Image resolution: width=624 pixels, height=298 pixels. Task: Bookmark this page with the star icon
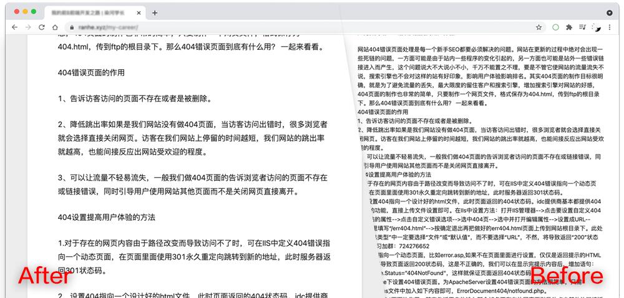click(x=539, y=27)
